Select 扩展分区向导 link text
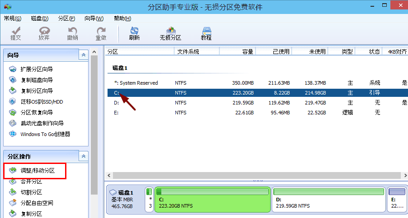The height and width of the screenshot is (218, 408). [37, 69]
